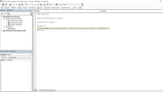
Task: Open the Ferramentas menu
Action: tap(56, 8)
